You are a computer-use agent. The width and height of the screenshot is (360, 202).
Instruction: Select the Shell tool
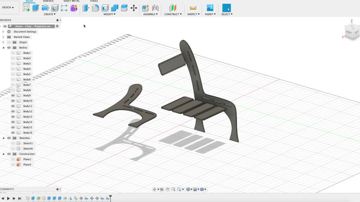105,8
